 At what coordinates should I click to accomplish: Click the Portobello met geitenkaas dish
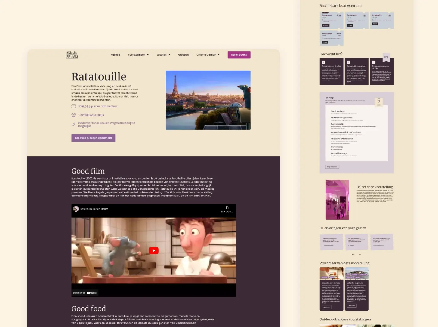point(341,118)
